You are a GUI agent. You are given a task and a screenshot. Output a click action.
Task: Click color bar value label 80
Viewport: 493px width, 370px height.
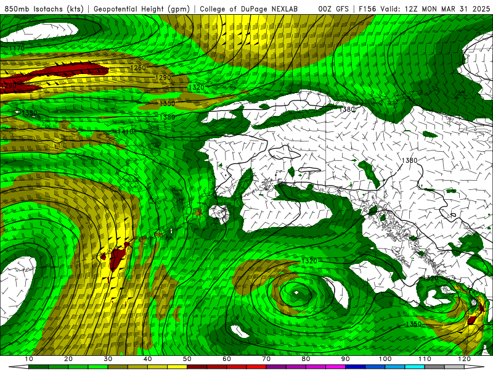pyautogui.click(x=306, y=359)
